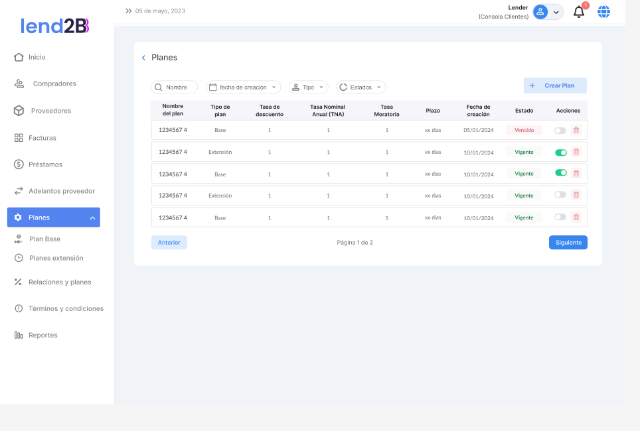Go to next page with Siguiente

(x=568, y=243)
